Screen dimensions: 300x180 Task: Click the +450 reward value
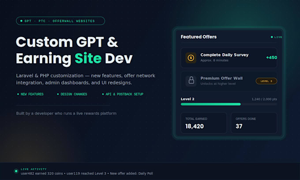coord(271,58)
